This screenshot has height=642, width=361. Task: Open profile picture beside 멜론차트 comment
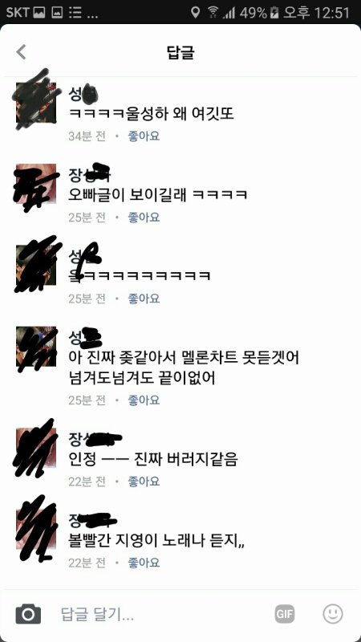(36, 347)
